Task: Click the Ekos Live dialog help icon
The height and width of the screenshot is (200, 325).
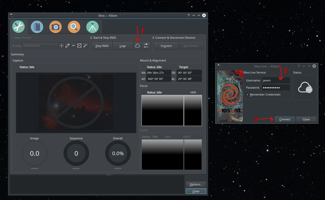Action: pos(299,66)
